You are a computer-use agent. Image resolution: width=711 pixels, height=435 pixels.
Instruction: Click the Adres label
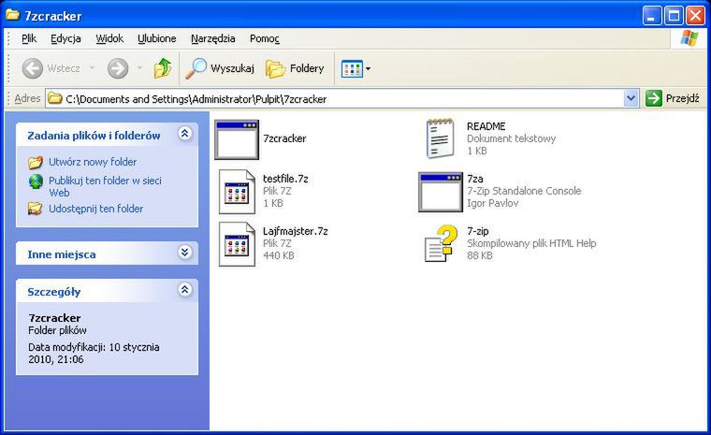[27, 98]
